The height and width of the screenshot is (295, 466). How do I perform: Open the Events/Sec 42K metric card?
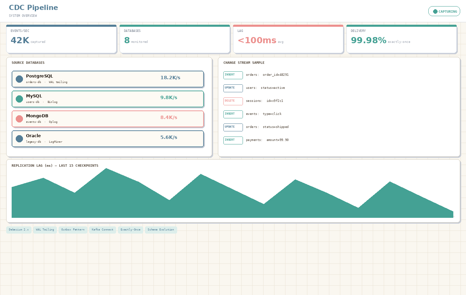[61, 39]
